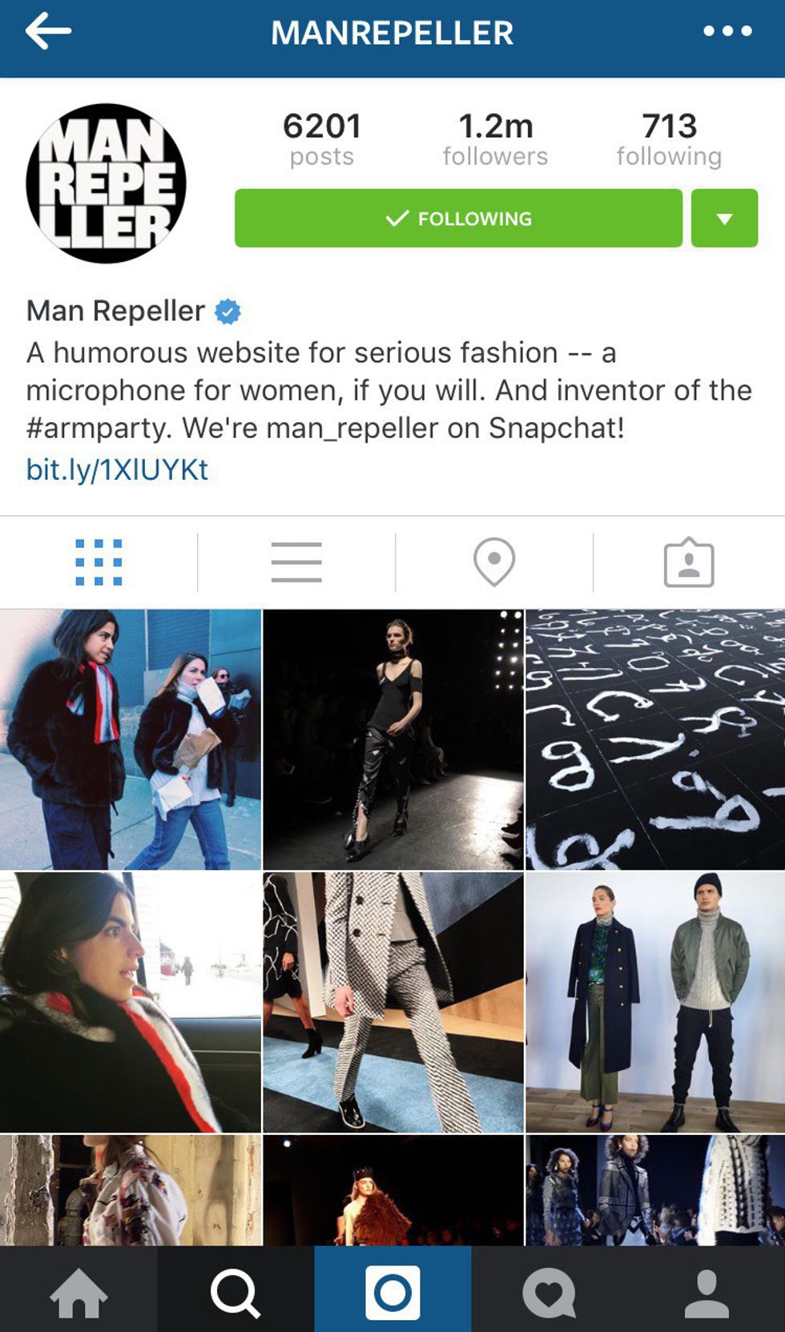Open the activity heart bubble icon
Screen dimensions: 785x1332
[x=549, y=1293]
